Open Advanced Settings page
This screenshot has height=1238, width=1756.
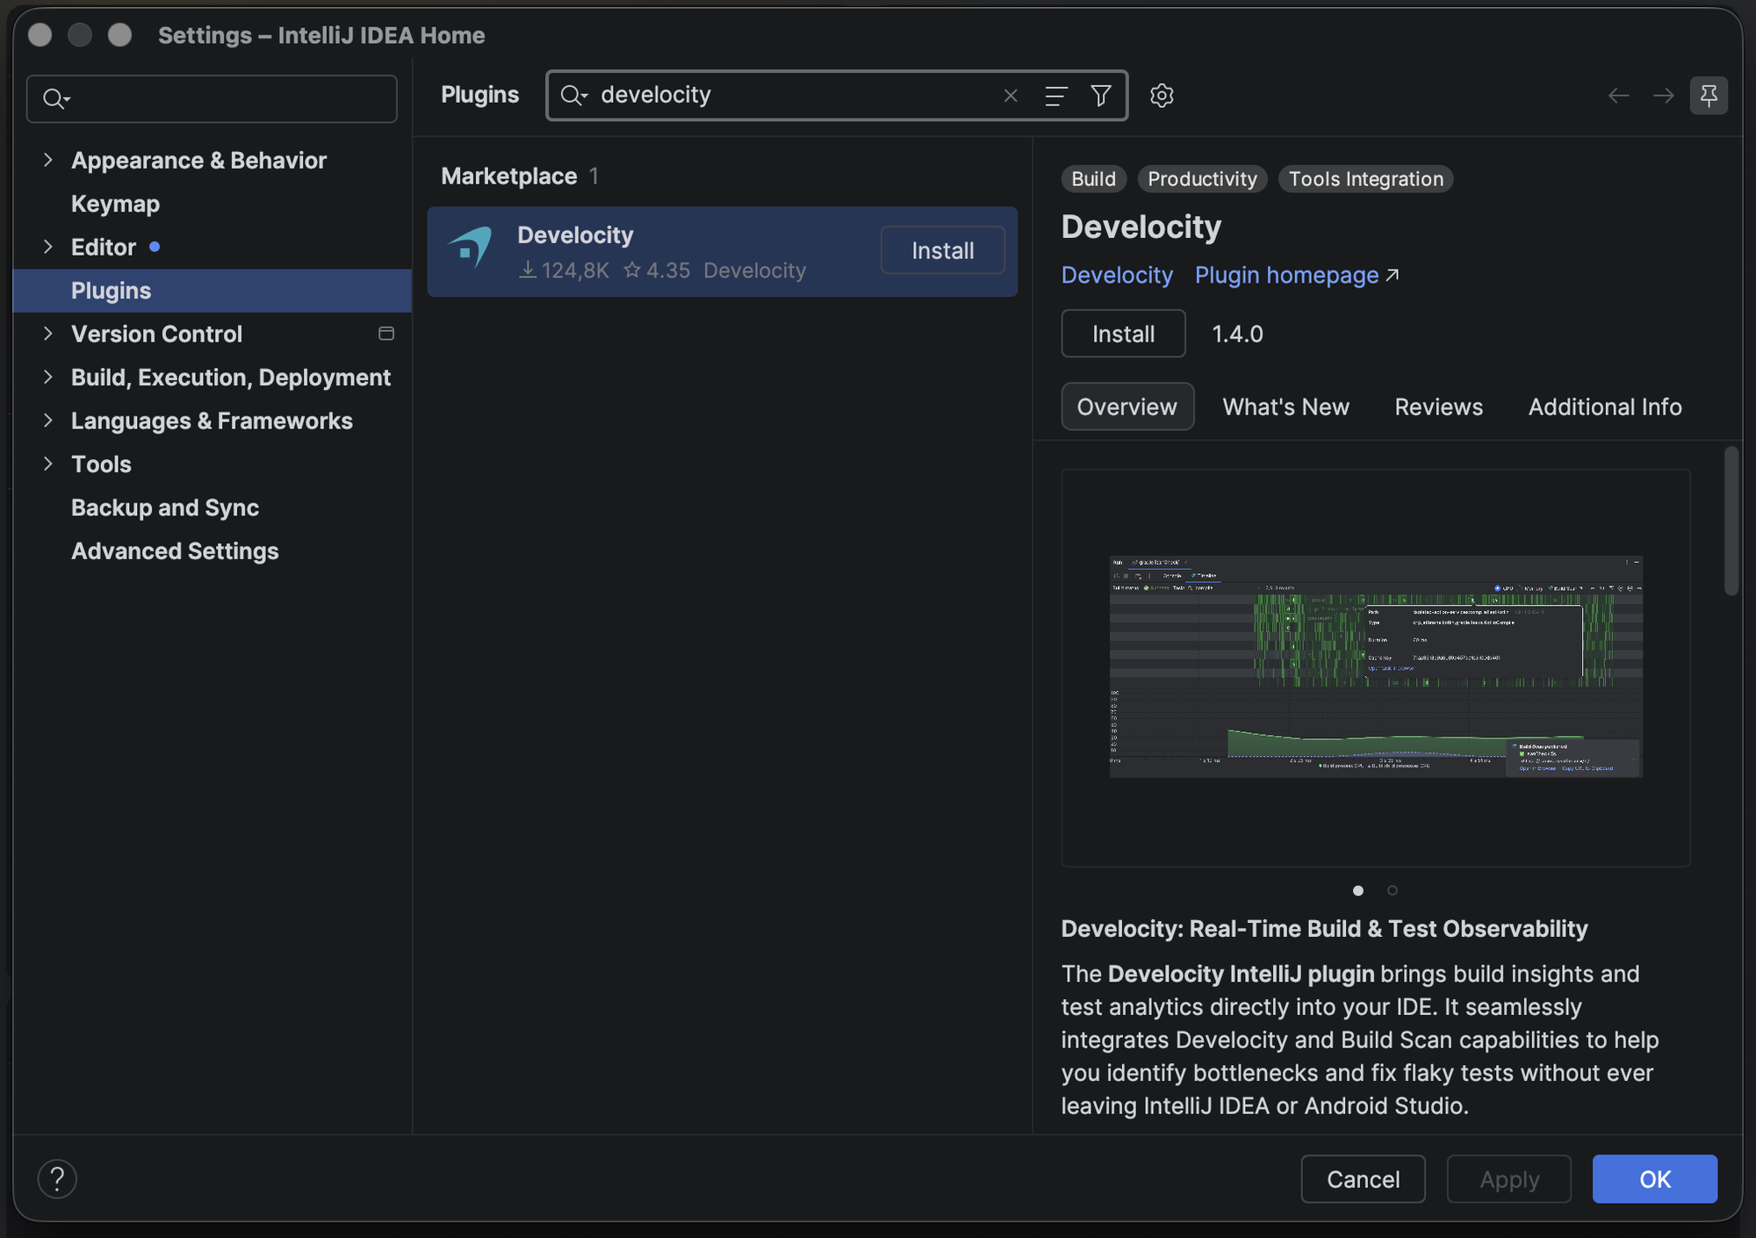[175, 551]
